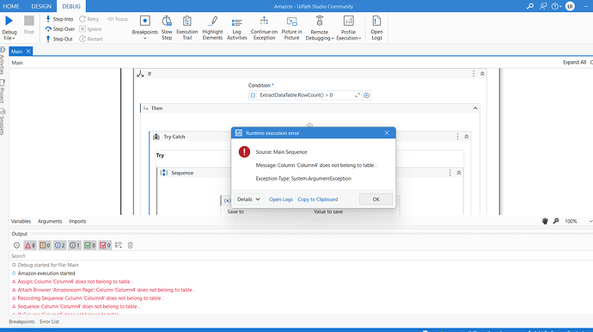Viewport: 593px width, 332px height.
Task: Open the Variables panel tab
Action: tap(21, 221)
